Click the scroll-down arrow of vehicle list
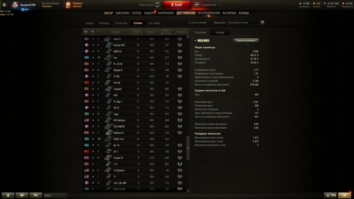This screenshot has height=199, width=354. (x=188, y=191)
